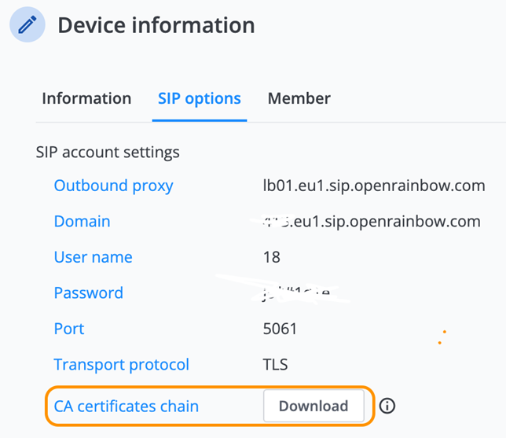
Task: Click the Outbound proxy label
Action: (114, 186)
